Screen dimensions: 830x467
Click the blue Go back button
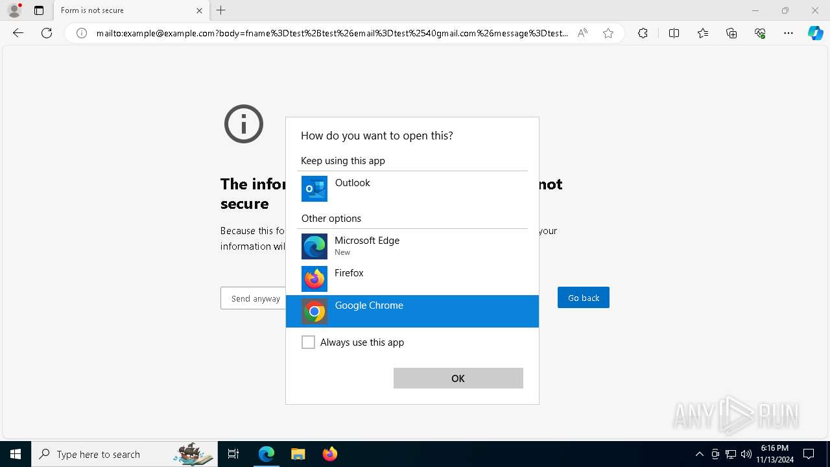pyautogui.click(x=584, y=298)
